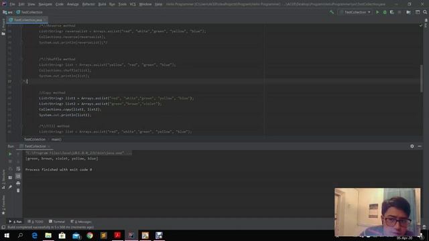Open the Windows Start menu
Screen dimensions: 429x241
pos(7,236)
